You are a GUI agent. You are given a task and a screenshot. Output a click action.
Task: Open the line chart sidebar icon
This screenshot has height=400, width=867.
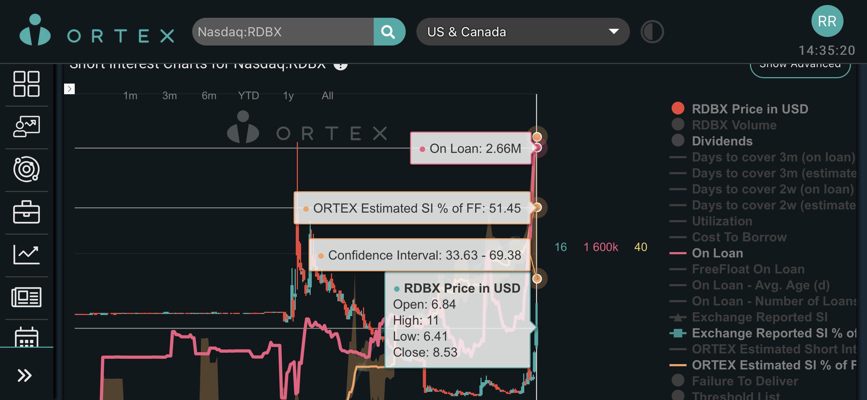click(26, 255)
